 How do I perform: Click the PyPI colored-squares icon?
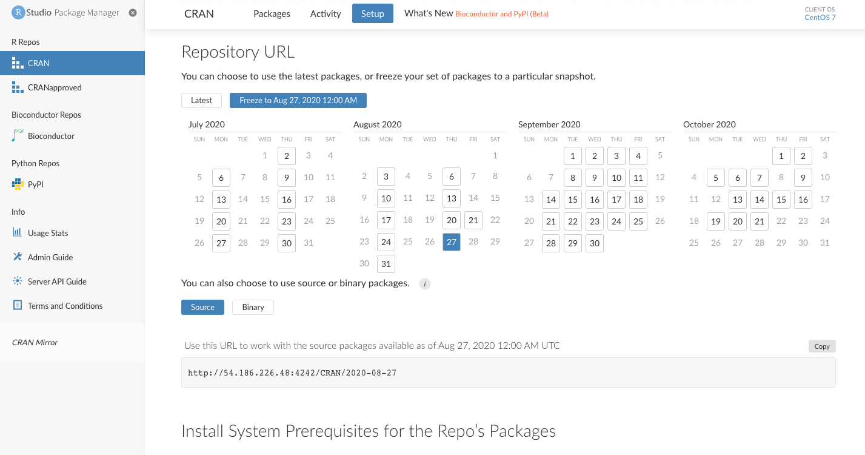pos(18,184)
